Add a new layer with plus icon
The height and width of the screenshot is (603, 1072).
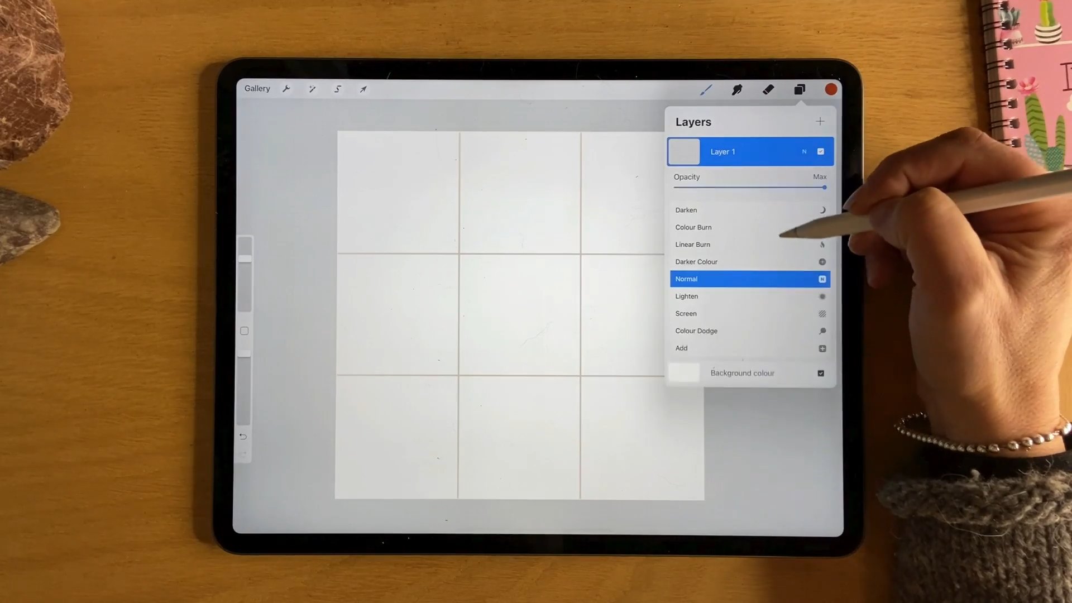(820, 121)
